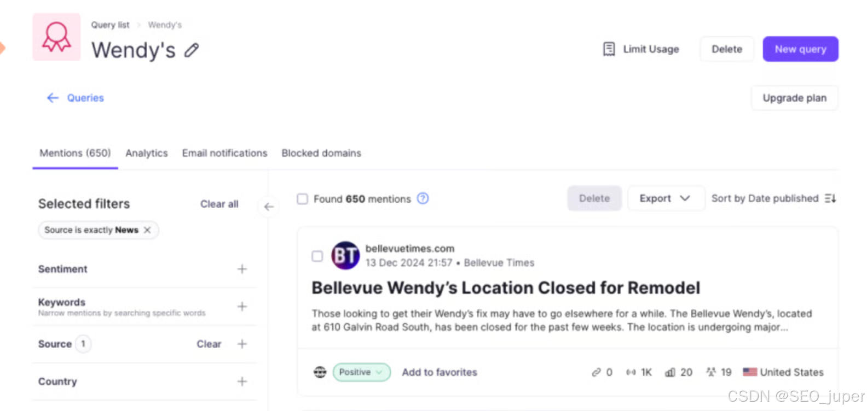Click the Upgrade plan button

(795, 98)
